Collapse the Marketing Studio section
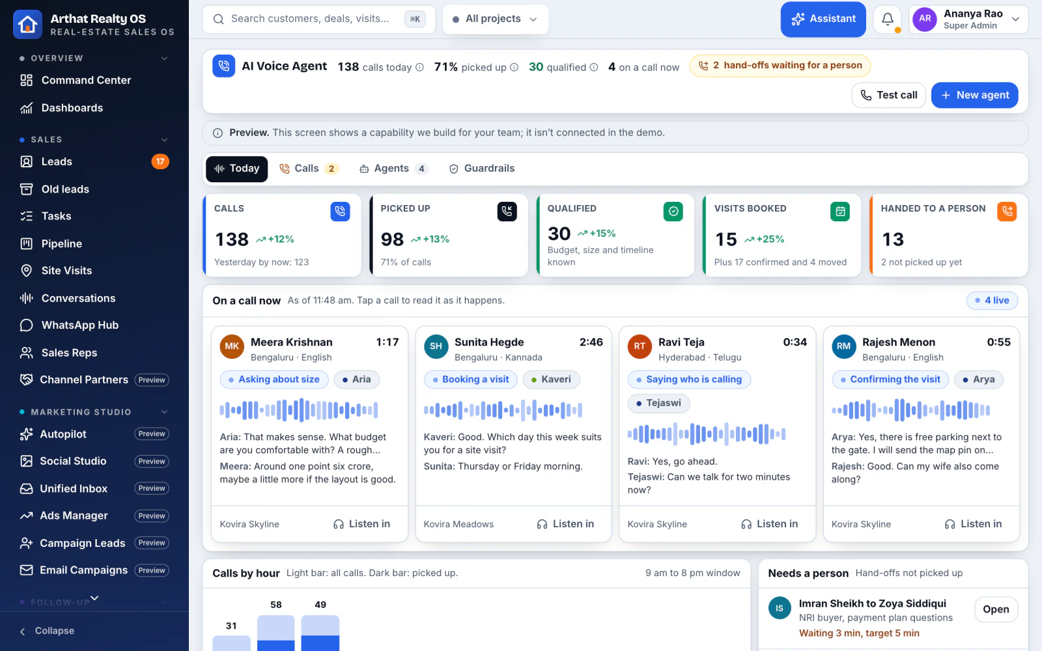The height and width of the screenshot is (651, 1042). 165,412
